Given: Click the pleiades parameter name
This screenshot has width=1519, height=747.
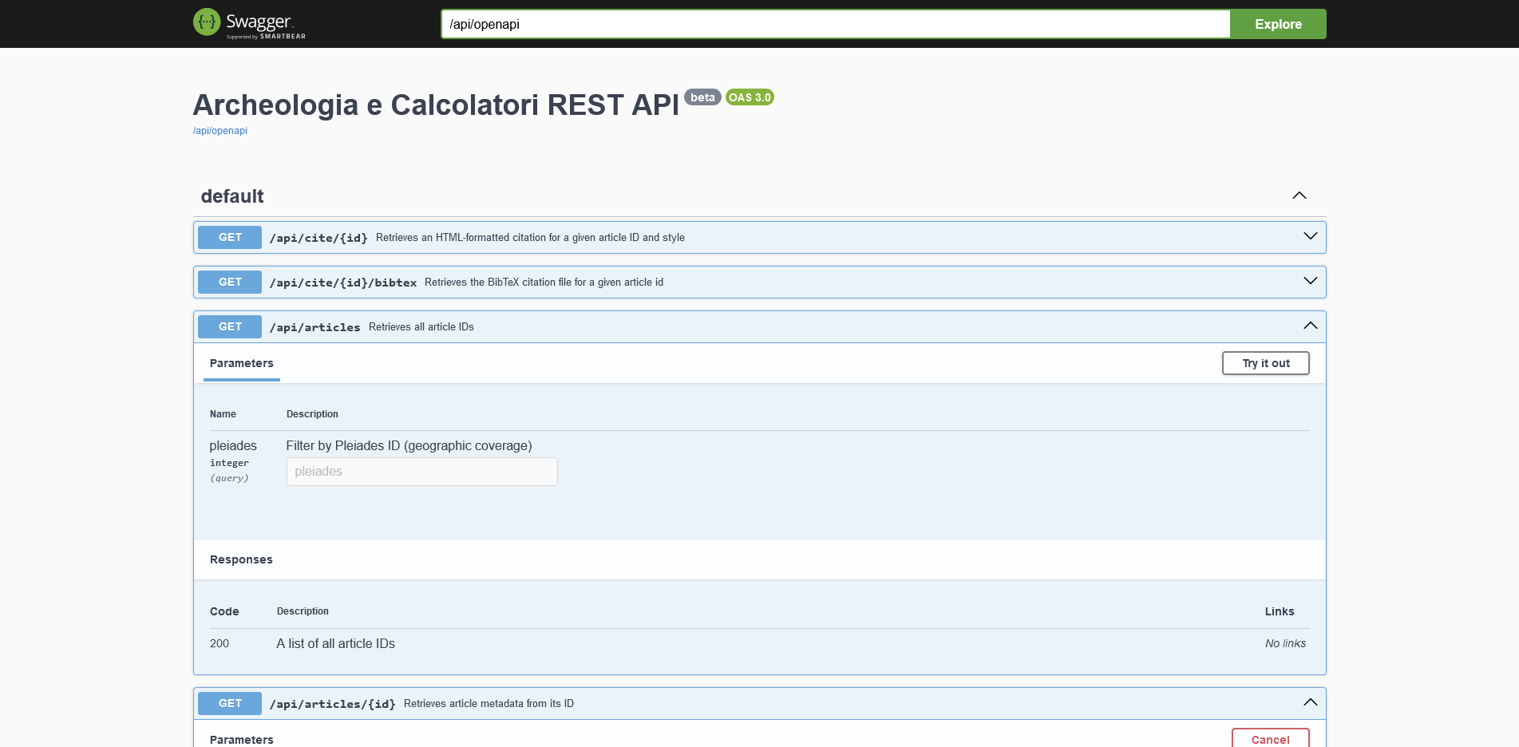Looking at the screenshot, I should [x=233, y=446].
